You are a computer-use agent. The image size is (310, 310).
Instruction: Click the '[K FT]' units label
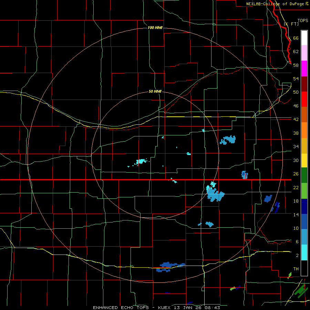[x=291, y=24]
